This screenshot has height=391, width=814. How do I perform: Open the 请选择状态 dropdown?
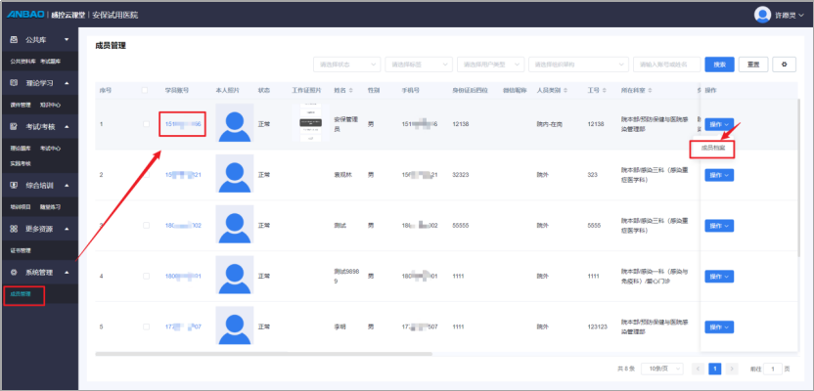pos(346,65)
